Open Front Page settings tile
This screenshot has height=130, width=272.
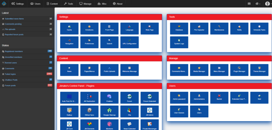[x=109, y=29]
